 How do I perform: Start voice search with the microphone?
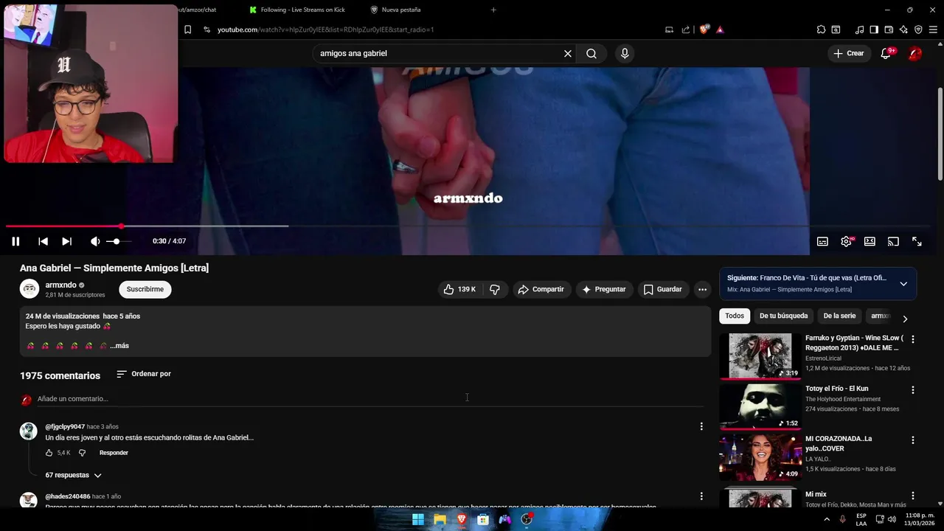click(625, 53)
